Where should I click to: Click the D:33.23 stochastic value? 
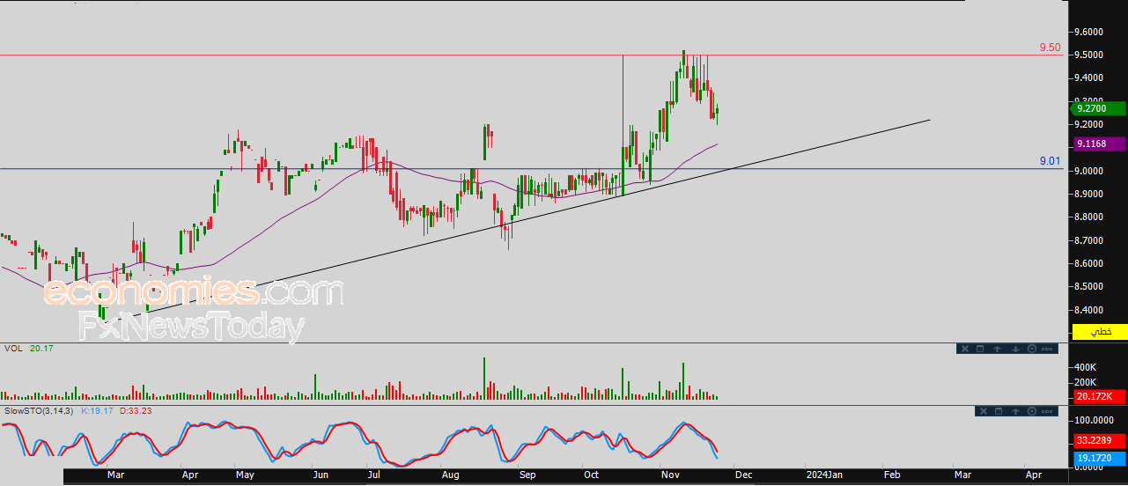click(x=136, y=411)
